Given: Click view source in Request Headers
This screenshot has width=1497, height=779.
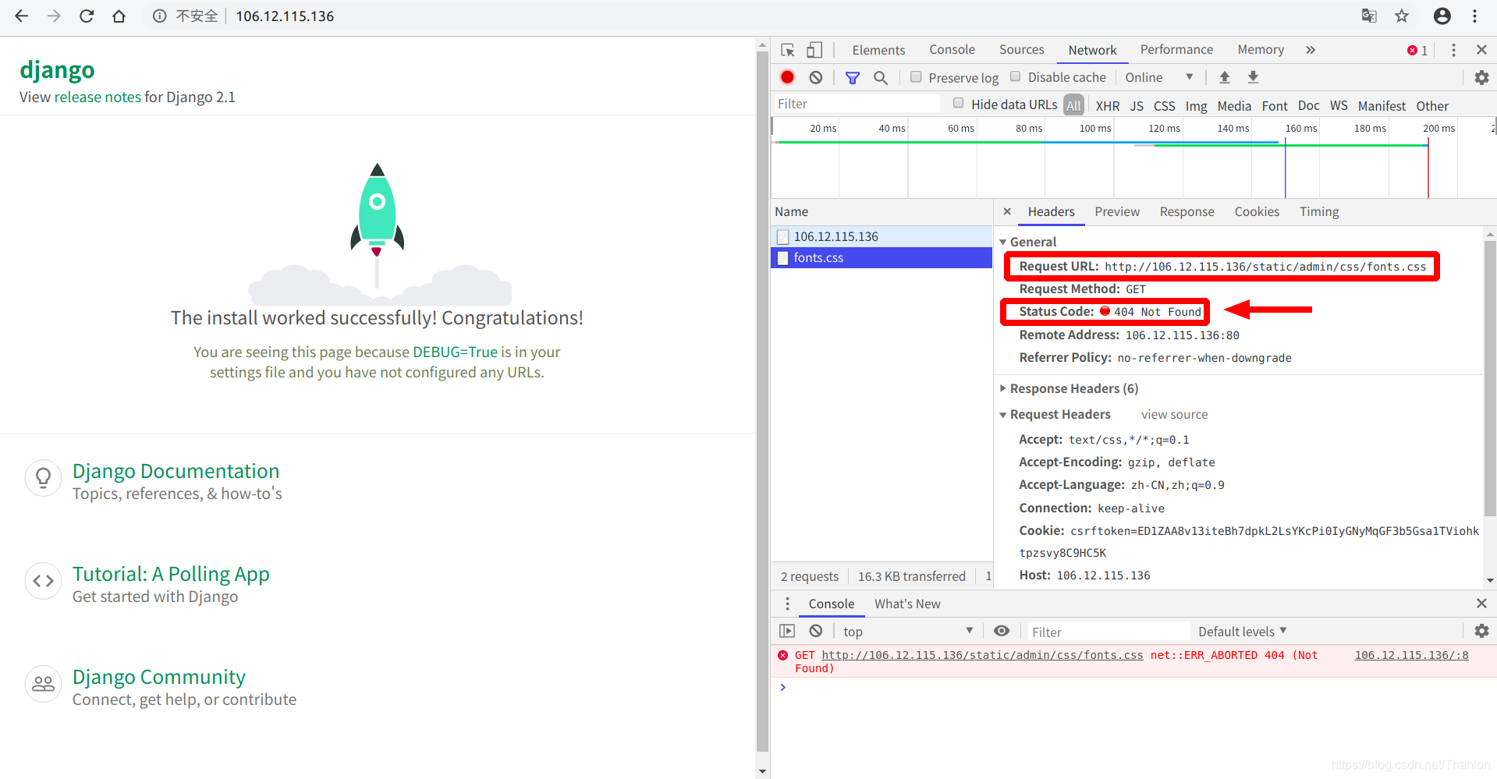Looking at the screenshot, I should click(x=1174, y=414).
